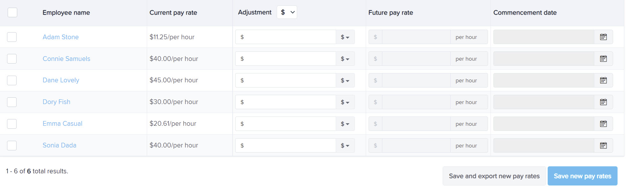Tick the checkbox for Sonia Dada
Image resolution: width=630 pixels, height=189 pixels.
(12, 146)
